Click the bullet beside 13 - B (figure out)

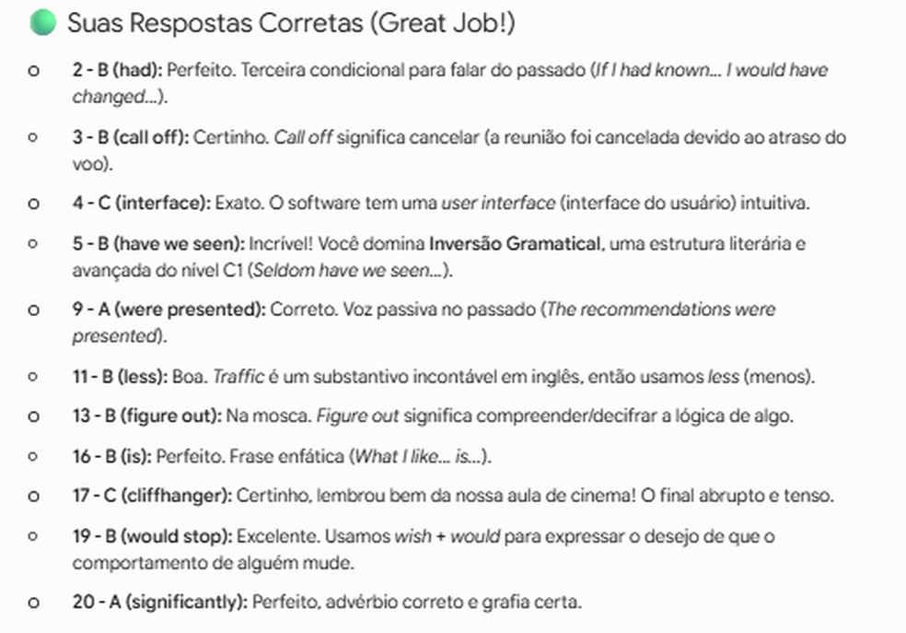click(33, 416)
